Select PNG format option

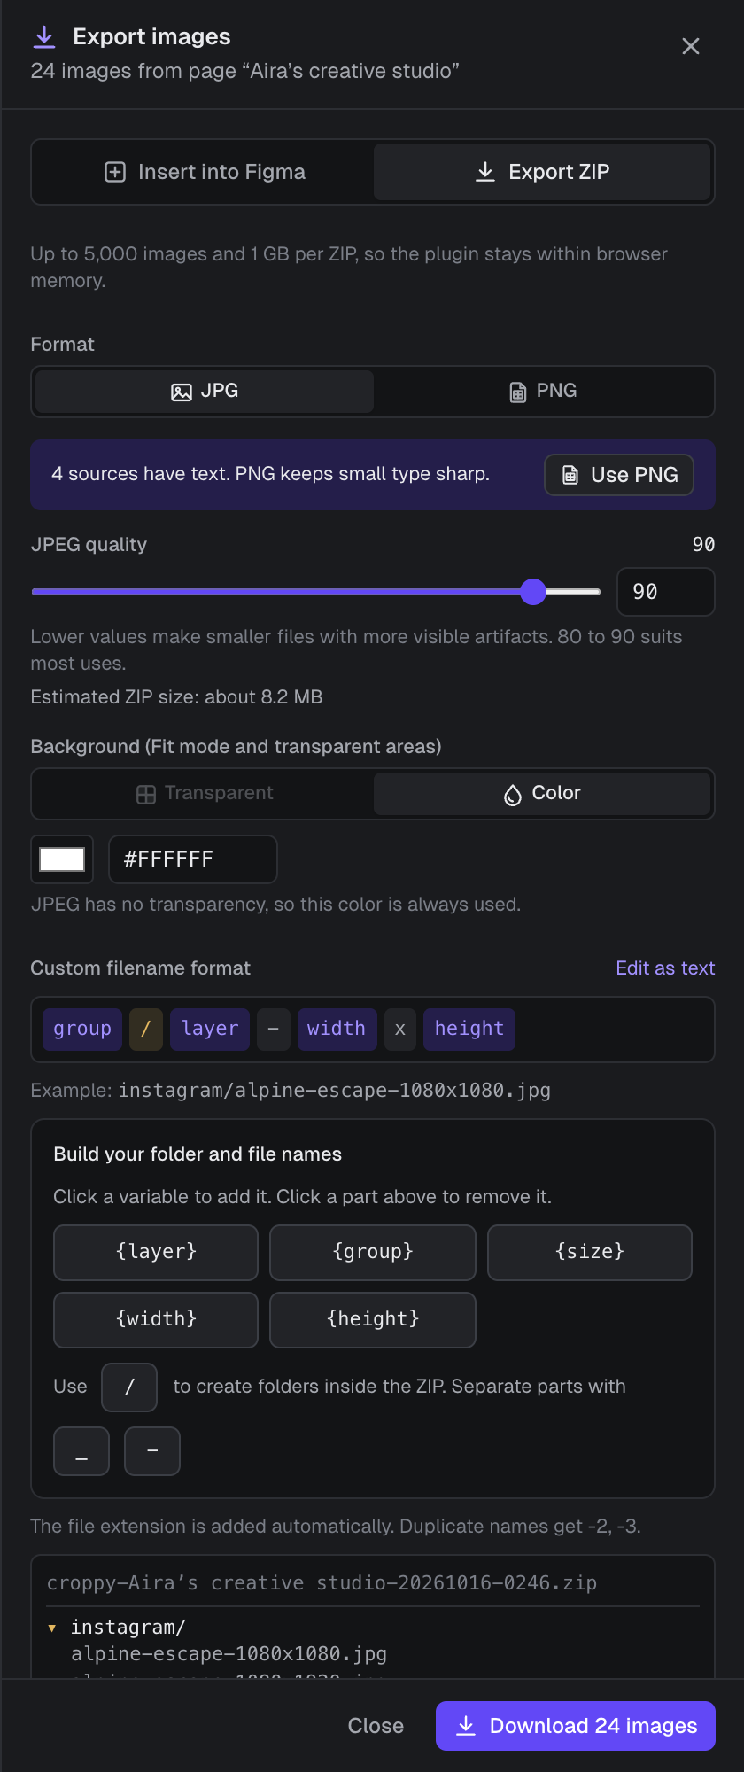pyautogui.click(x=542, y=392)
